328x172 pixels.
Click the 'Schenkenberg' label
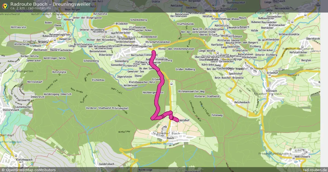point(139,20)
